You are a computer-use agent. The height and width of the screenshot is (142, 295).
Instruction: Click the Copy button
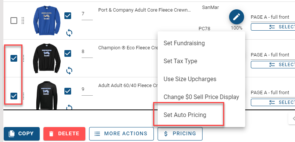click(22, 134)
